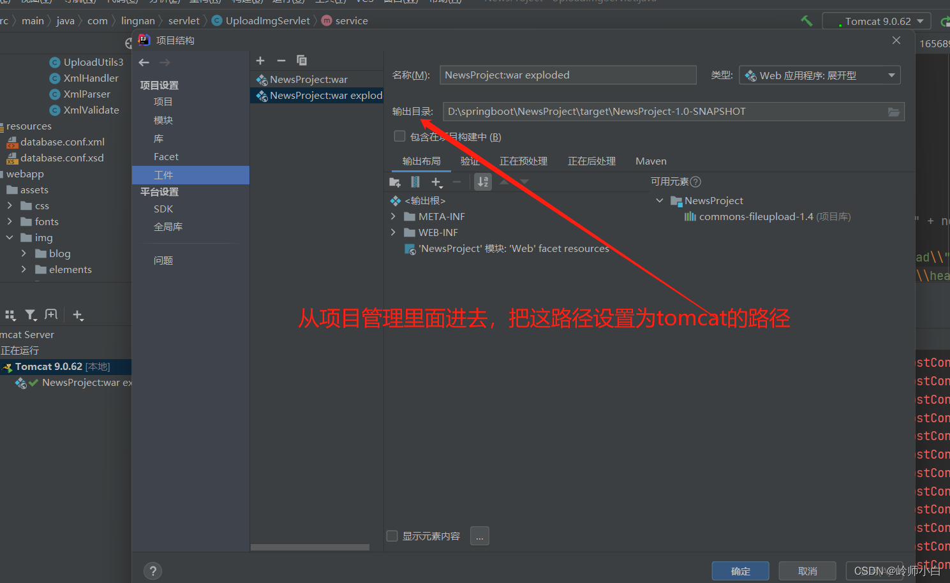
Task: Click the service method icon in breadcrumb
Action: coord(327,21)
